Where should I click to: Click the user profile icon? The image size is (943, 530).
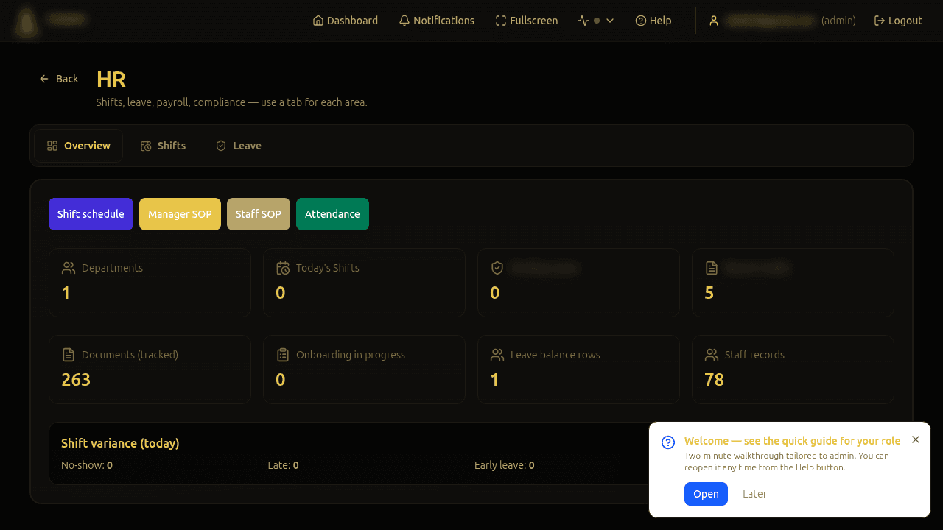pos(714,21)
